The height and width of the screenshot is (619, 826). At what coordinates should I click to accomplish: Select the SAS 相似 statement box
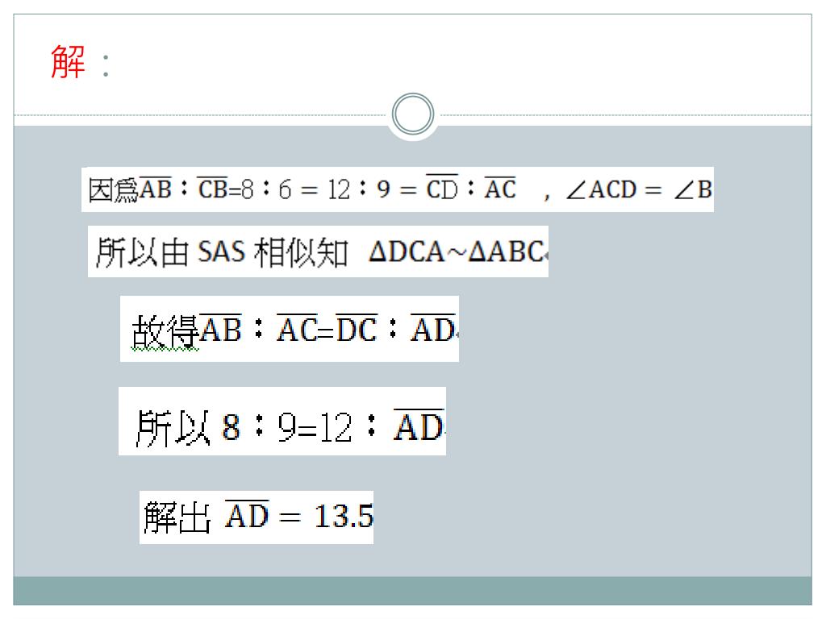pos(318,251)
